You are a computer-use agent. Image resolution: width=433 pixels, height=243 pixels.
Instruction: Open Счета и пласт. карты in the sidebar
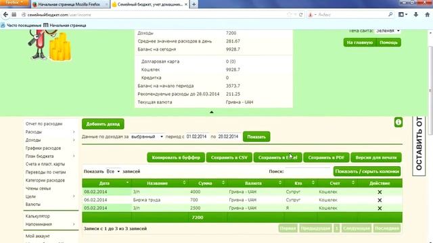click(45, 164)
